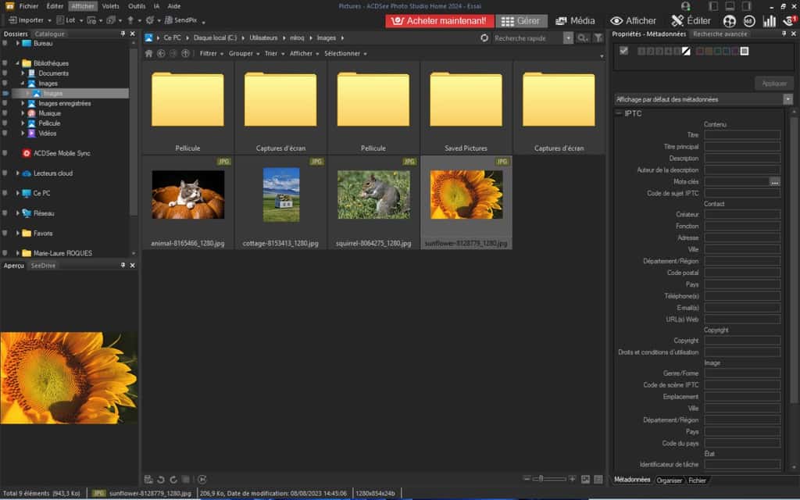Toggle the Easy-Select indicator beside the Bureau folder
Viewport: 800px width, 500px height.
coord(5,43)
